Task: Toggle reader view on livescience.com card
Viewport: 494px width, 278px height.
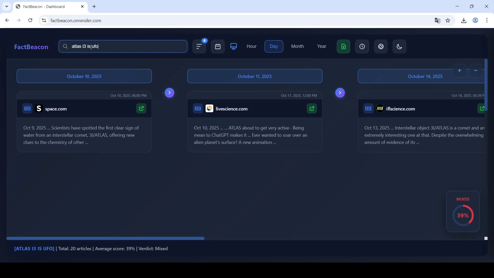Action: [198, 109]
